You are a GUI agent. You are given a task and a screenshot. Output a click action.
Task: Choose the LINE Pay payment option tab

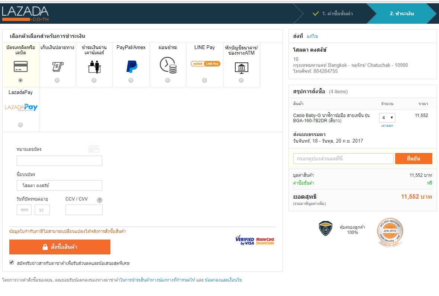click(205, 65)
